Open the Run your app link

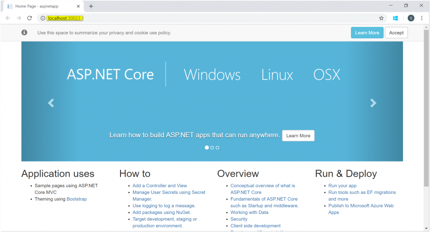342,186
